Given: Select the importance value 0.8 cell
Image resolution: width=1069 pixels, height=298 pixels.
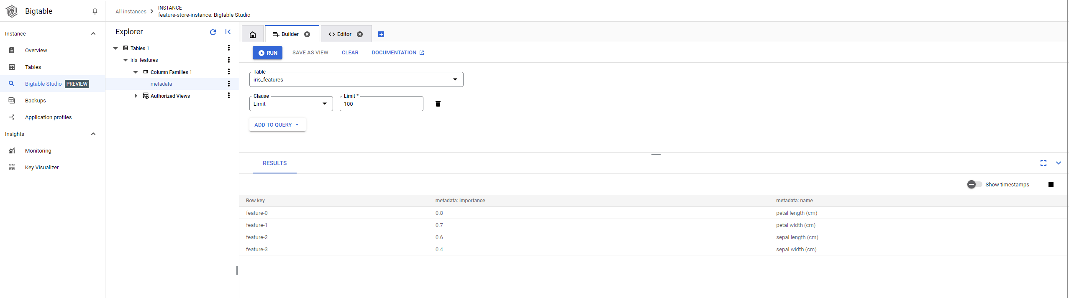Looking at the screenshot, I should coord(439,213).
